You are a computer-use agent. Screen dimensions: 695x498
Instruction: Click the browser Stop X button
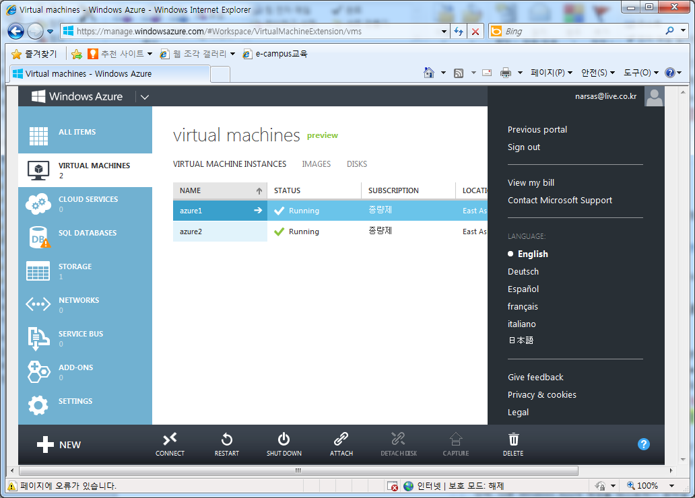coord(475,32)
